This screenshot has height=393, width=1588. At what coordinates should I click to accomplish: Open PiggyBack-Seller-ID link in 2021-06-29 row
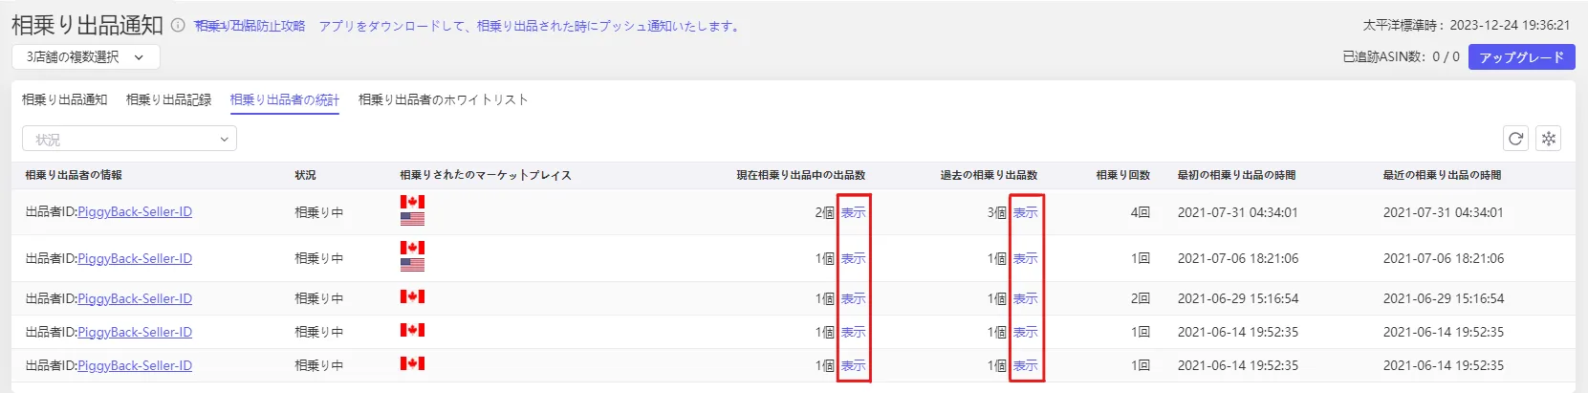pos(135,298)
